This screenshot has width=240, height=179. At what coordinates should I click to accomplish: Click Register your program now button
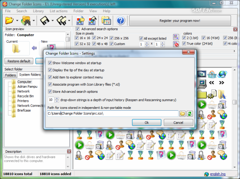point(180,20)
